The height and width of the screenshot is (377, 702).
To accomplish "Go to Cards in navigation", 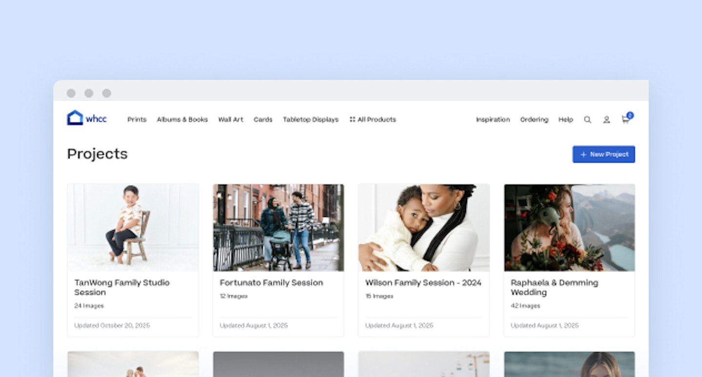I will click(x=263, y=120).
